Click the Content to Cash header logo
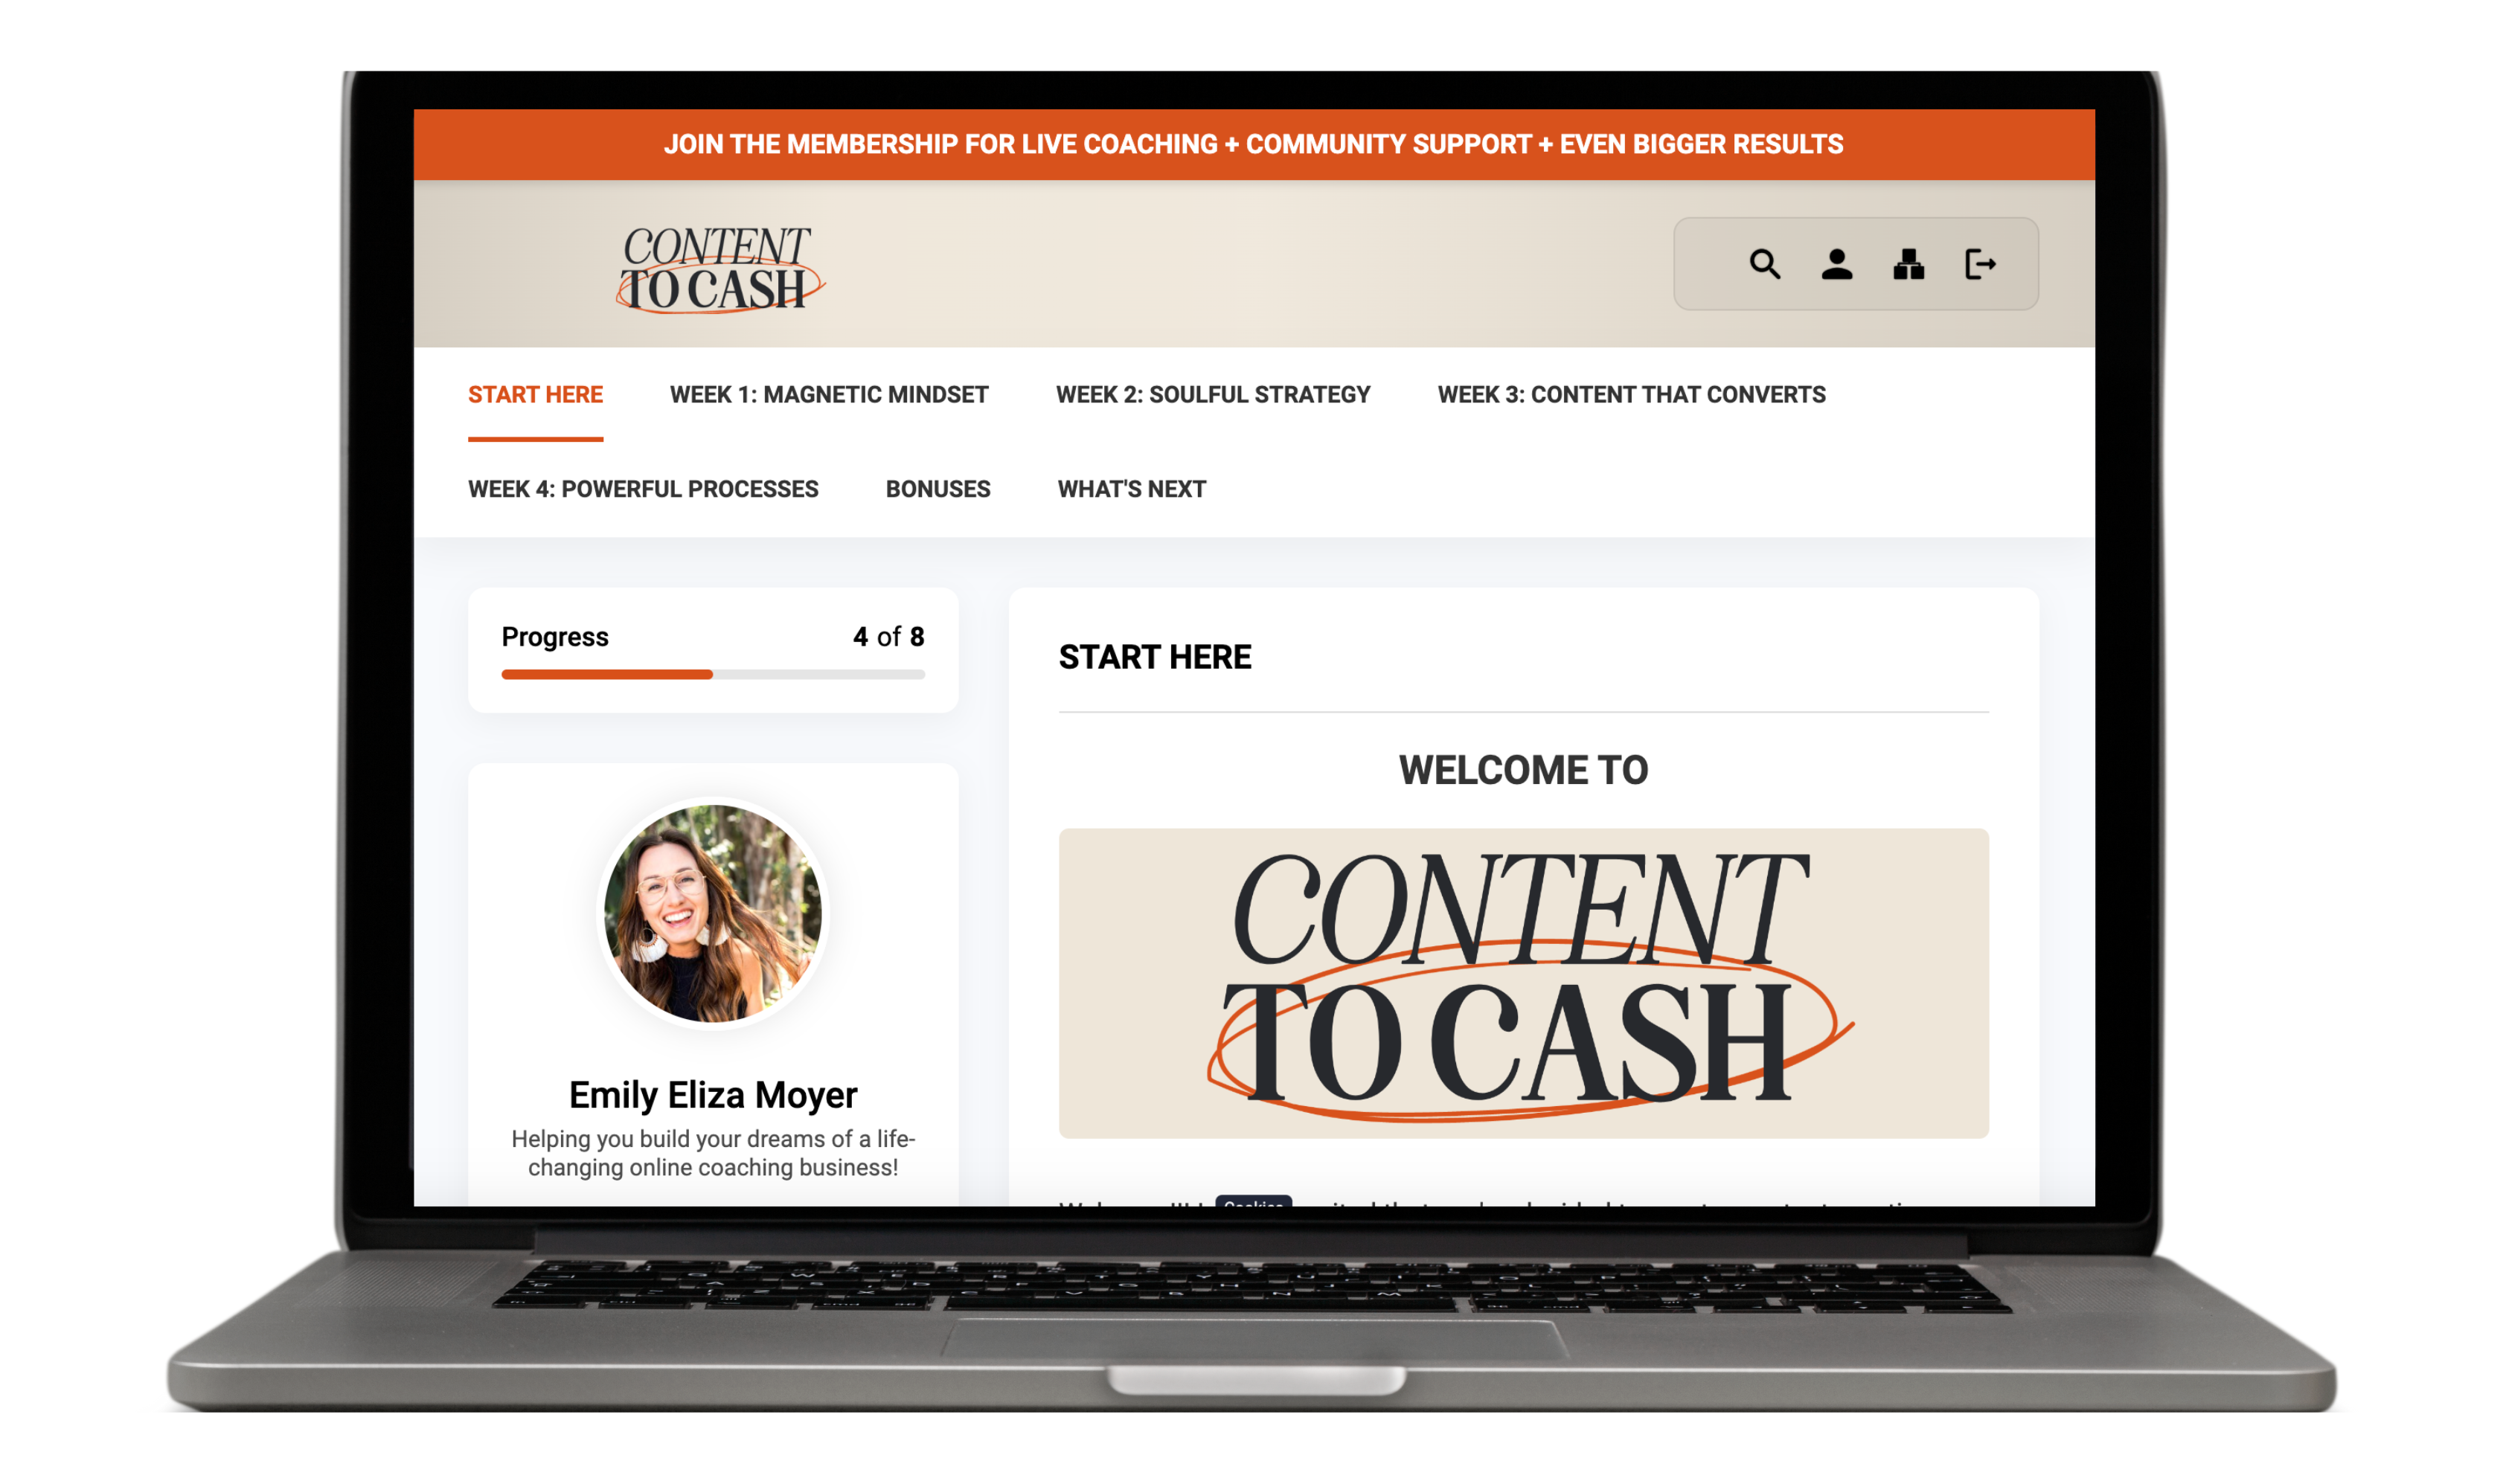Image resolution: width=2500 pixels, height=1484 pixels. click(718, 268)
